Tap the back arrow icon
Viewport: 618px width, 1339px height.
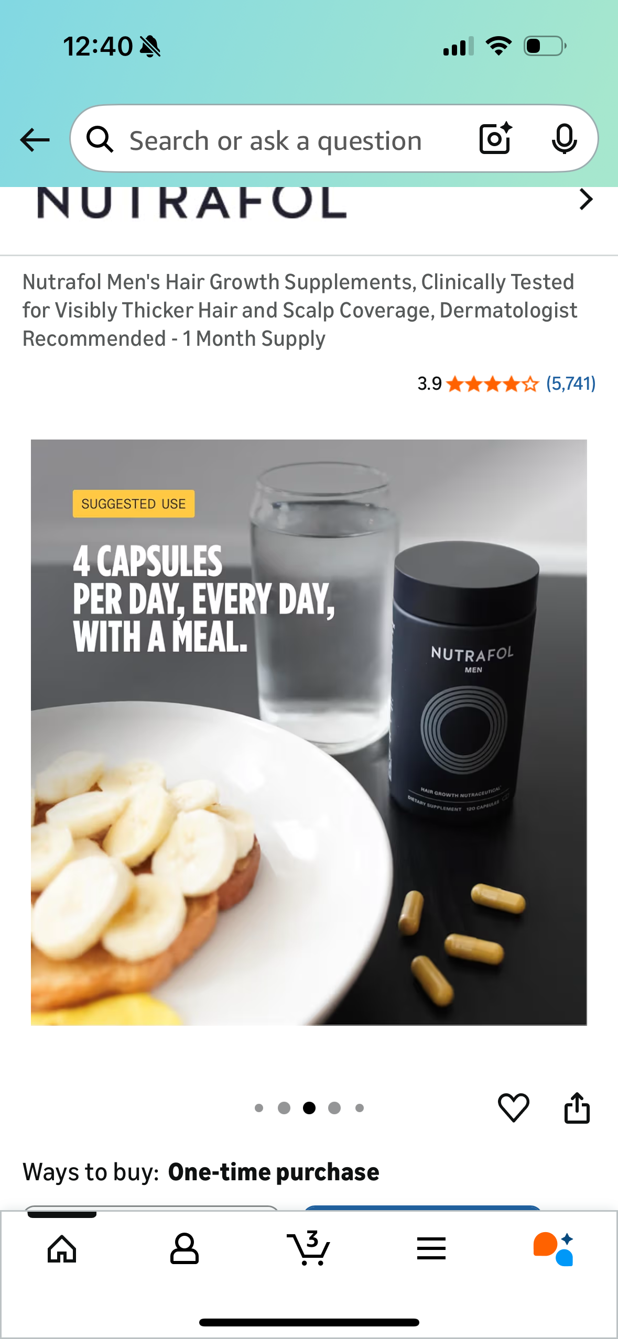coord(35,140)
